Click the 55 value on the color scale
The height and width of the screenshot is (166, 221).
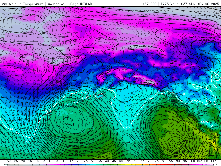click(x=128, y=161)
